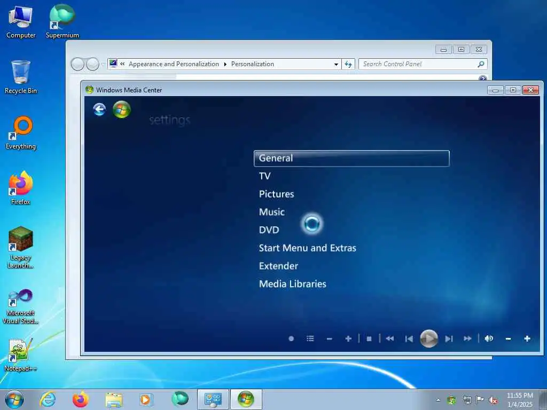
Task: Select the Recycle Bin icon
Action: point(21,77)
